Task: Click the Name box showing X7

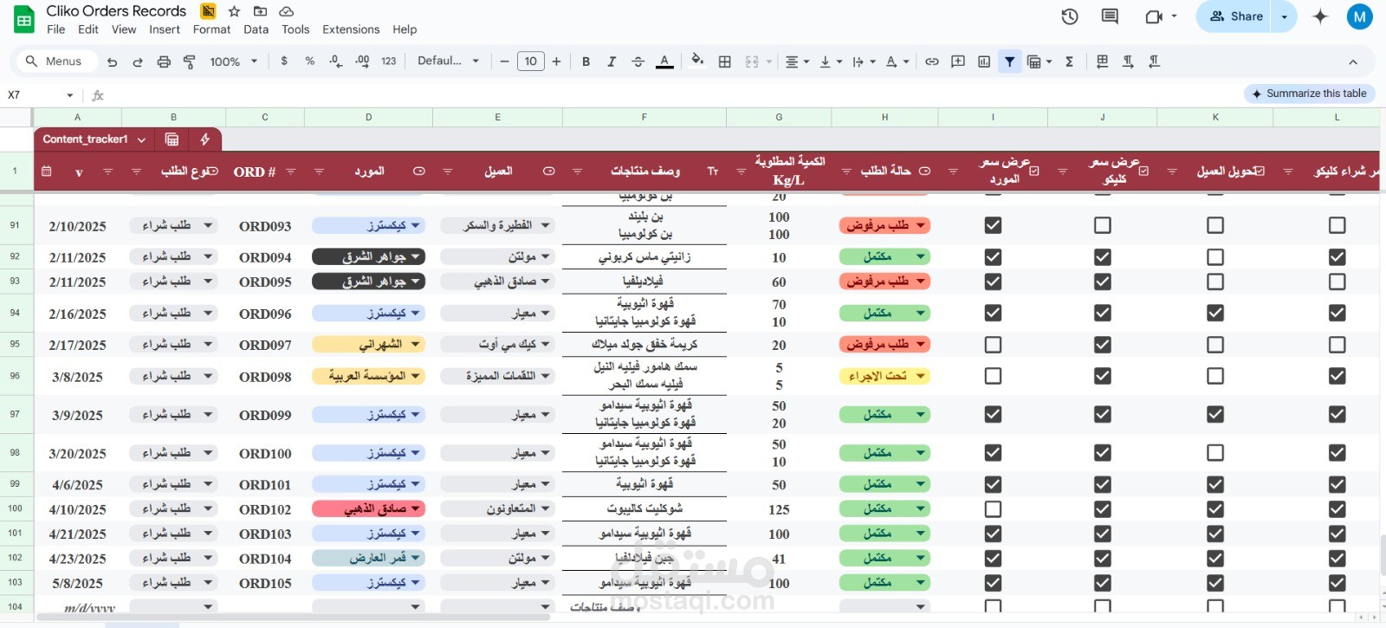Action: 41,94
